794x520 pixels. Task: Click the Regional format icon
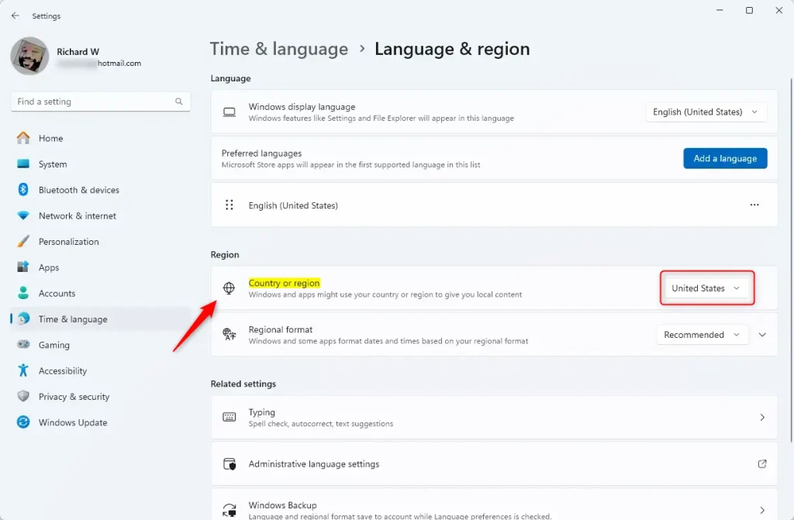(x=229, y=335)
